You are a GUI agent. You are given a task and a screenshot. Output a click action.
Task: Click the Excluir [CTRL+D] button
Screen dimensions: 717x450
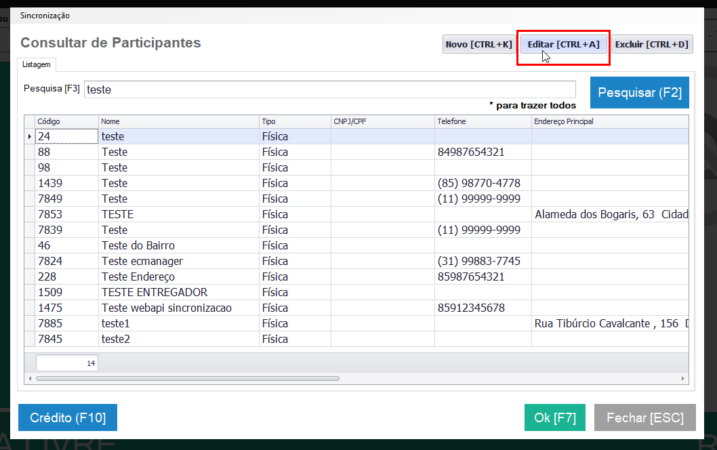pos(652,44)
